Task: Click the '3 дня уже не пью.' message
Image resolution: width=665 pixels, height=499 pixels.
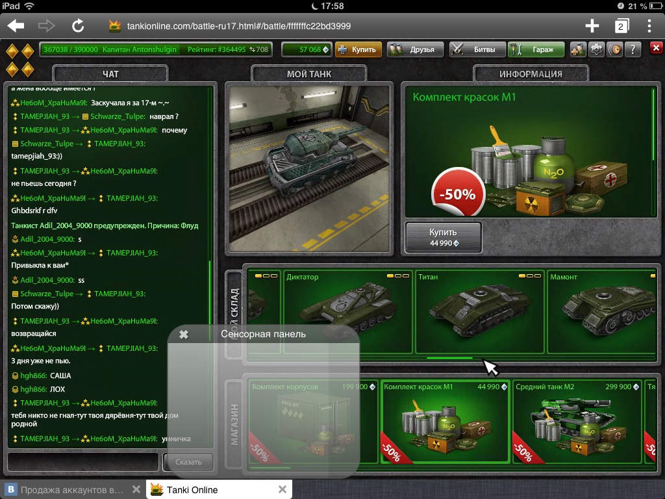Action: pyautogui.click(x=41, y=361)
